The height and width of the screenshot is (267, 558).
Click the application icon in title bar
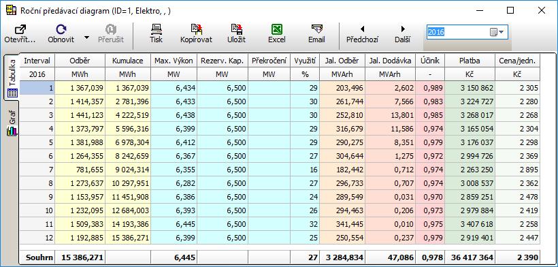[x=12, y=11]
